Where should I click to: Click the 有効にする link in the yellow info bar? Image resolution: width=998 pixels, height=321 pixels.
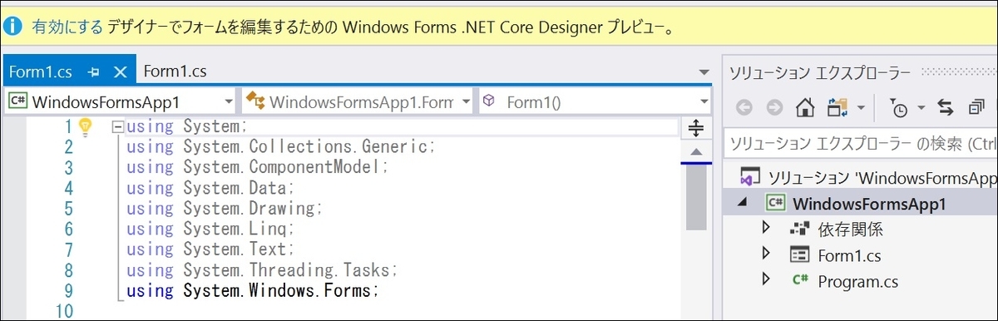67,27
